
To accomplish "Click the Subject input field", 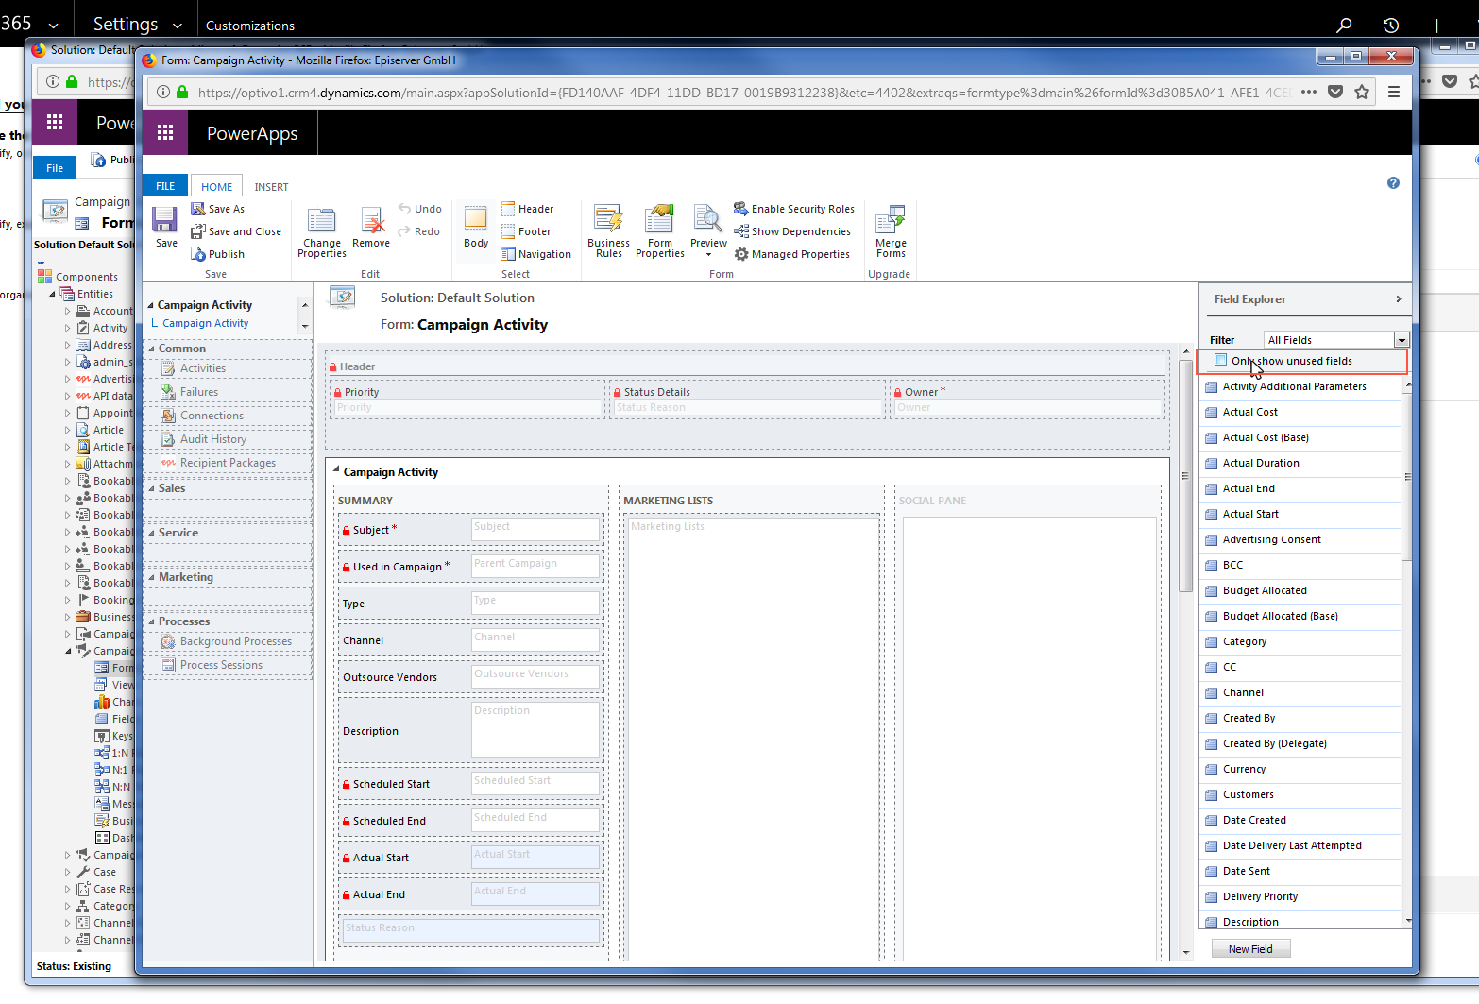I will click(x=535, y=529).
